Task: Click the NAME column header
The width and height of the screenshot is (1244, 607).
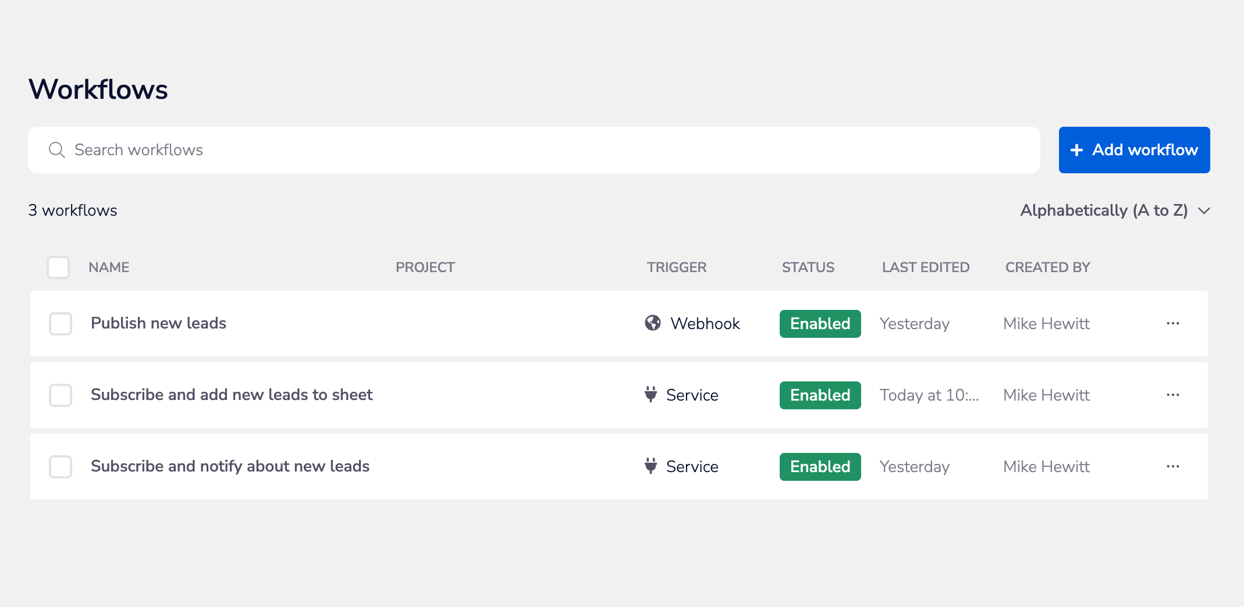Action: [109, 267]
